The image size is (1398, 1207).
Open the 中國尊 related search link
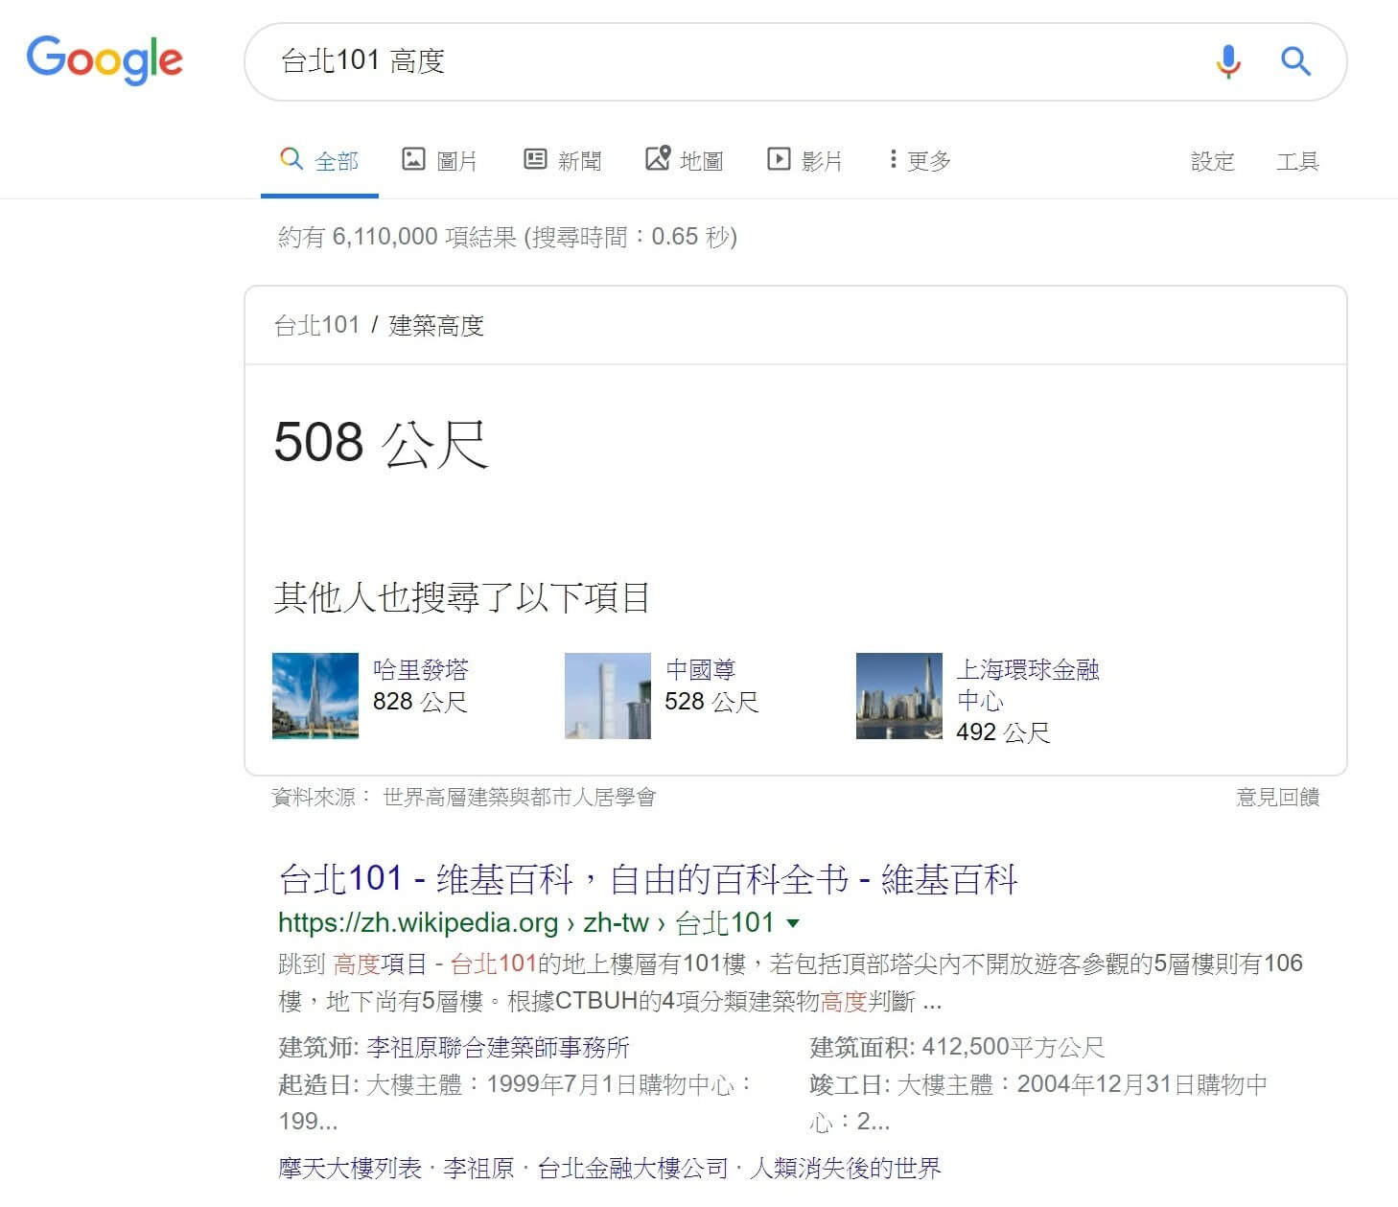pyautogui.click(x=701, y=669)
